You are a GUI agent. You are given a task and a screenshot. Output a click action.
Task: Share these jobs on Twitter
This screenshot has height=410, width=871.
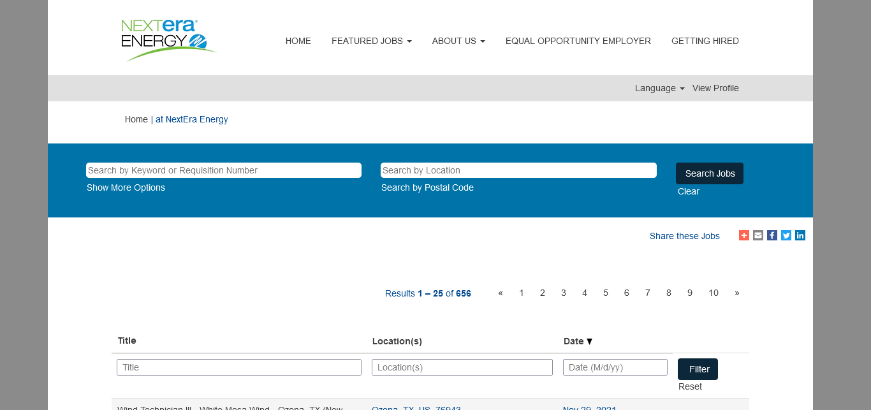[786, 235]
